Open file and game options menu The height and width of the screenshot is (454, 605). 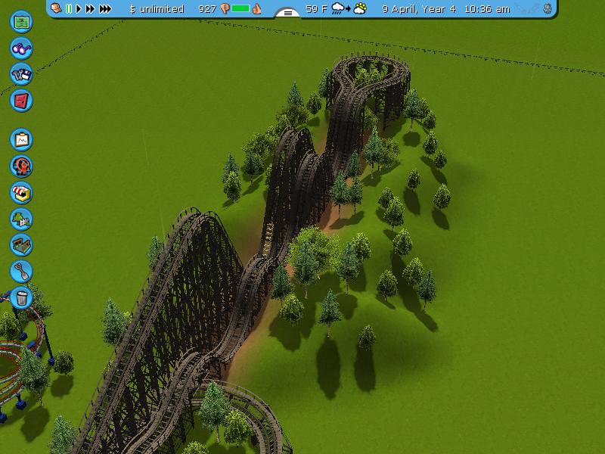tap(21, 74)
